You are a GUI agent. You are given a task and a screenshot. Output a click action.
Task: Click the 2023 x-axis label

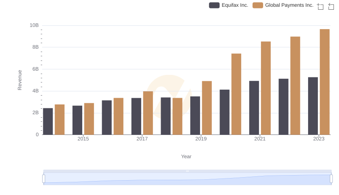click(319, 139)
